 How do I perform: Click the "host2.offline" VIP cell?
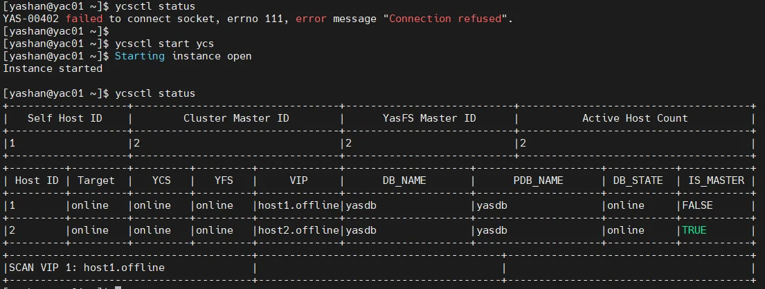(298, 230)
